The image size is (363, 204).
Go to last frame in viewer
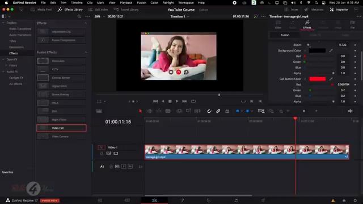click(x=184, y=101)
